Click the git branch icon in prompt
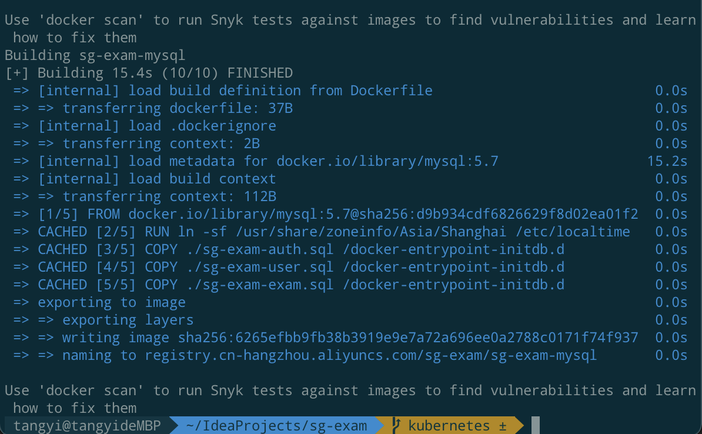 point(396,426)
